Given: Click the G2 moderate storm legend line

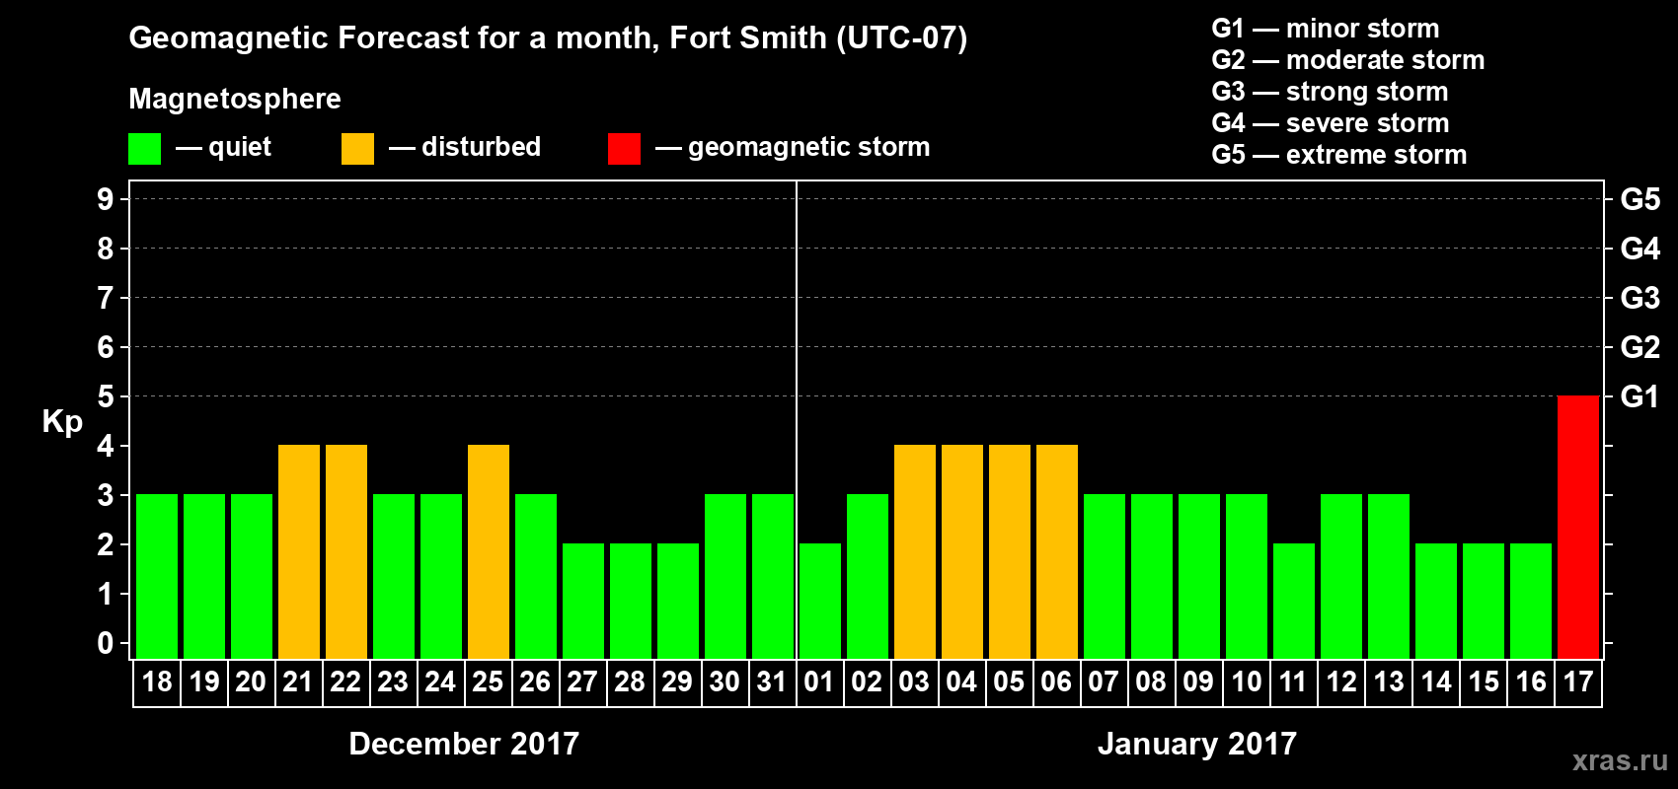Looking at the screenshot, I should click(1348, 60).
